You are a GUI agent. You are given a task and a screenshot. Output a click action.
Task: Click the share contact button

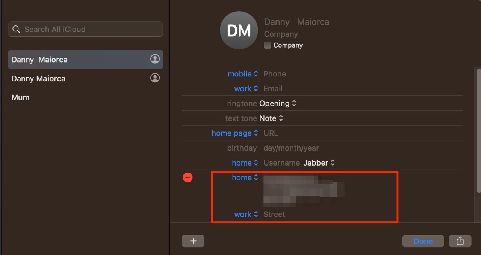460,241
